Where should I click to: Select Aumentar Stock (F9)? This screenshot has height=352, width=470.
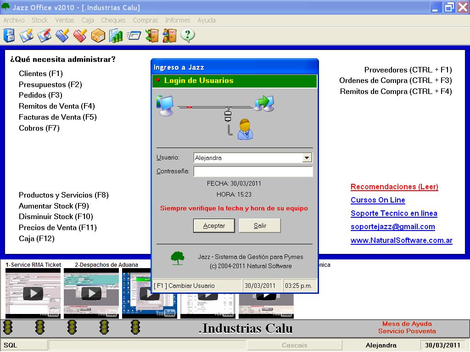click(54, 206)
